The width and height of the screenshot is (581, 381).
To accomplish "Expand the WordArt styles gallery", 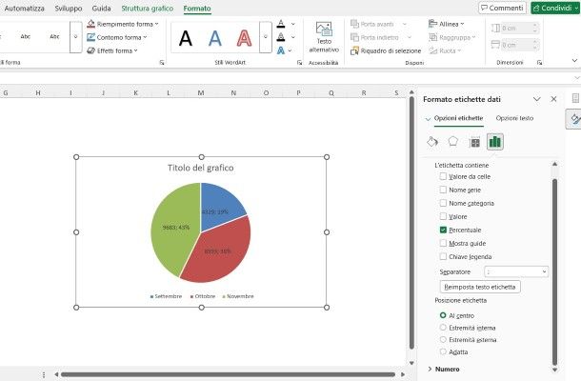I will pyautogui.click(x=266, y=37).
